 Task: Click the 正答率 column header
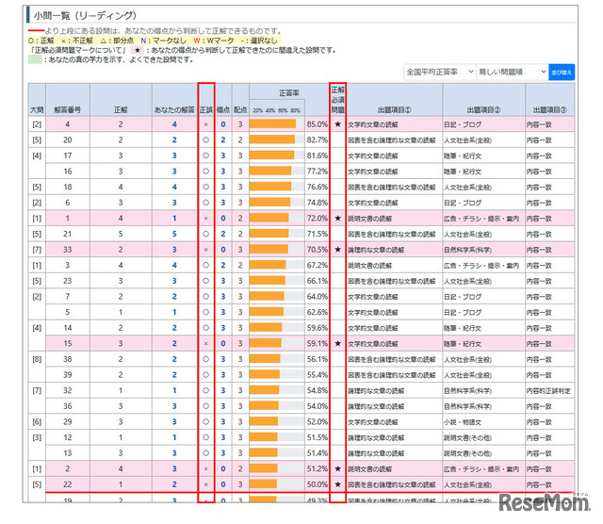tap(290, 94)
